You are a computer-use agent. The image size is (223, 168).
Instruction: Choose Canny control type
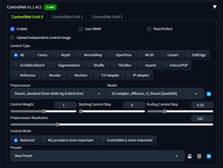click(39, 55)
